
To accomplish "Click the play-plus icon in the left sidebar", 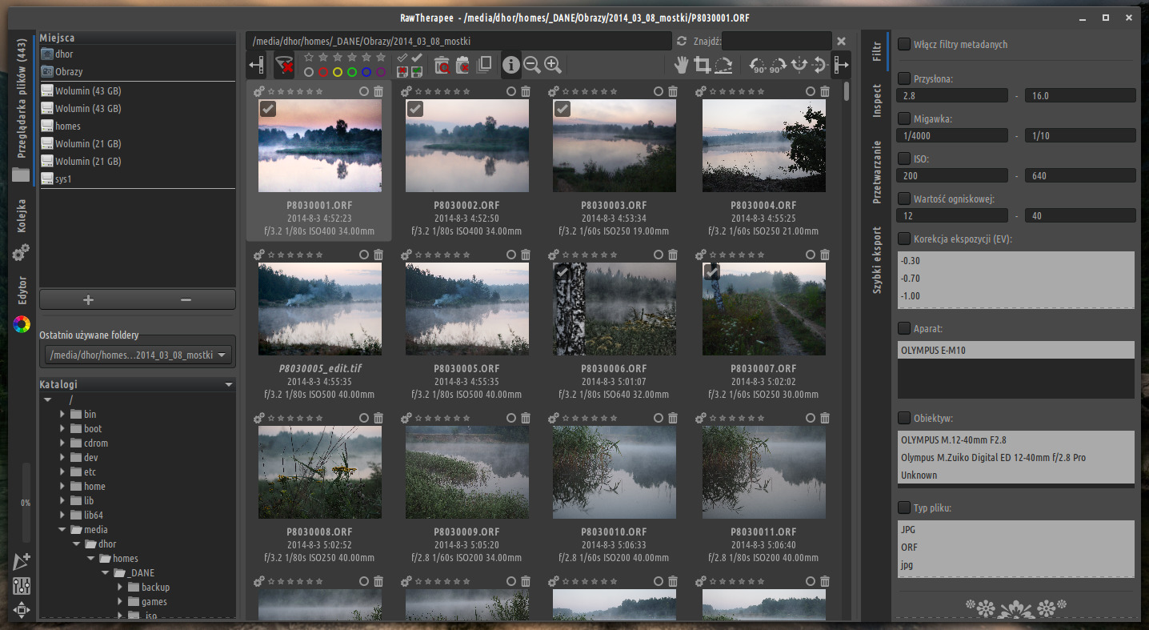I will click(x=22, y=562).
